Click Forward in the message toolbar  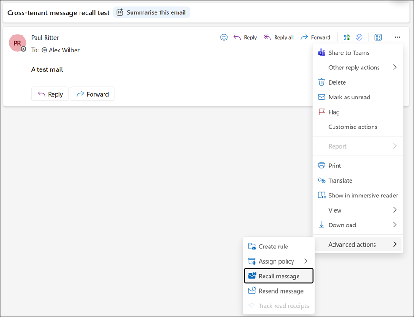[316, 38]
